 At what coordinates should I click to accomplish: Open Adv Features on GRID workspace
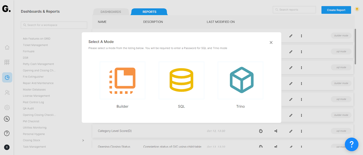tap(37, 39)
